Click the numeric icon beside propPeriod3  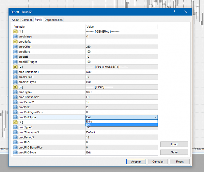(x=15, y=137)
